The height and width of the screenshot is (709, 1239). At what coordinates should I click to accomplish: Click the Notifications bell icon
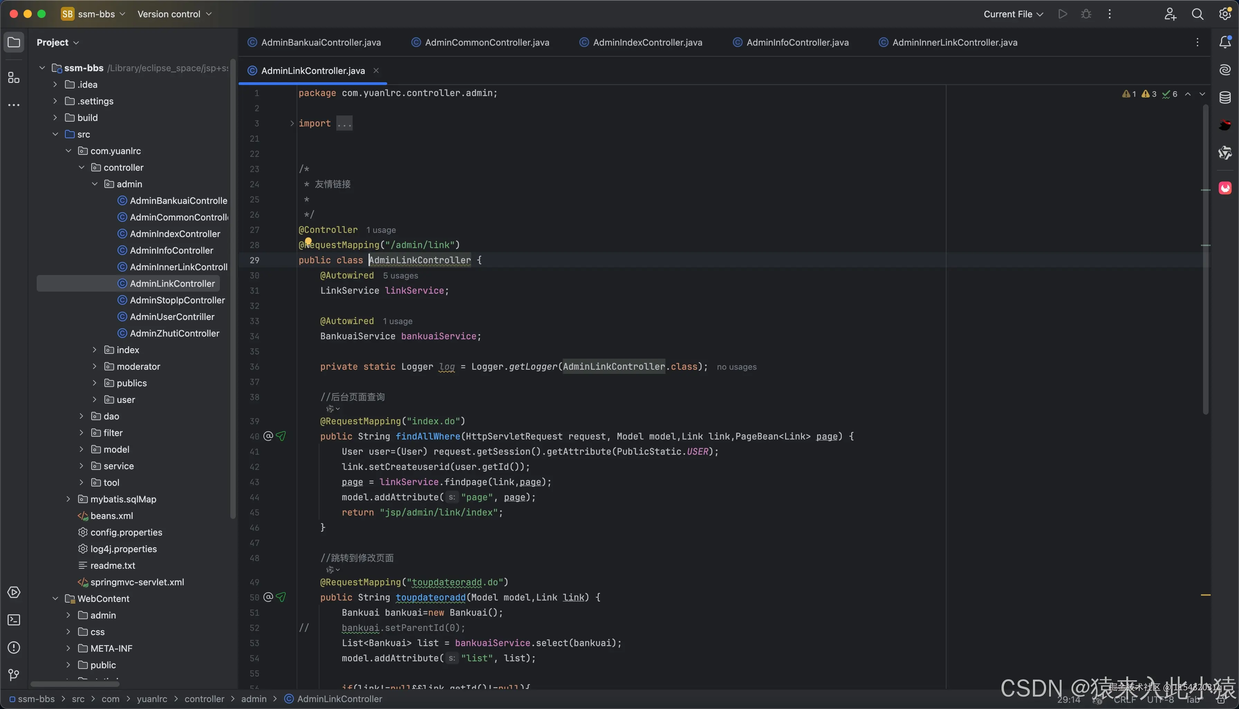pos(1225,42)
